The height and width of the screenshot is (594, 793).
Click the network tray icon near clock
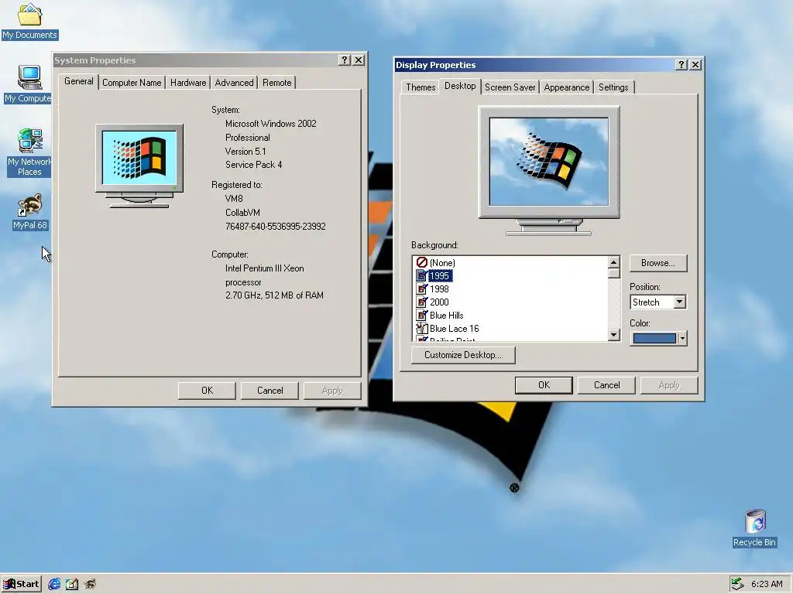click(738, 584)
